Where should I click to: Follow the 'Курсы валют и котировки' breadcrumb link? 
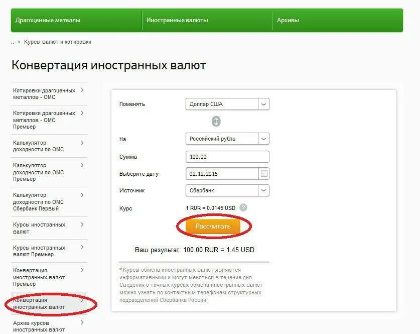coord(58,42)
